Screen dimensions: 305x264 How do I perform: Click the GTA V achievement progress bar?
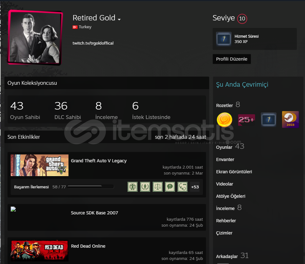tap(90, 187)
